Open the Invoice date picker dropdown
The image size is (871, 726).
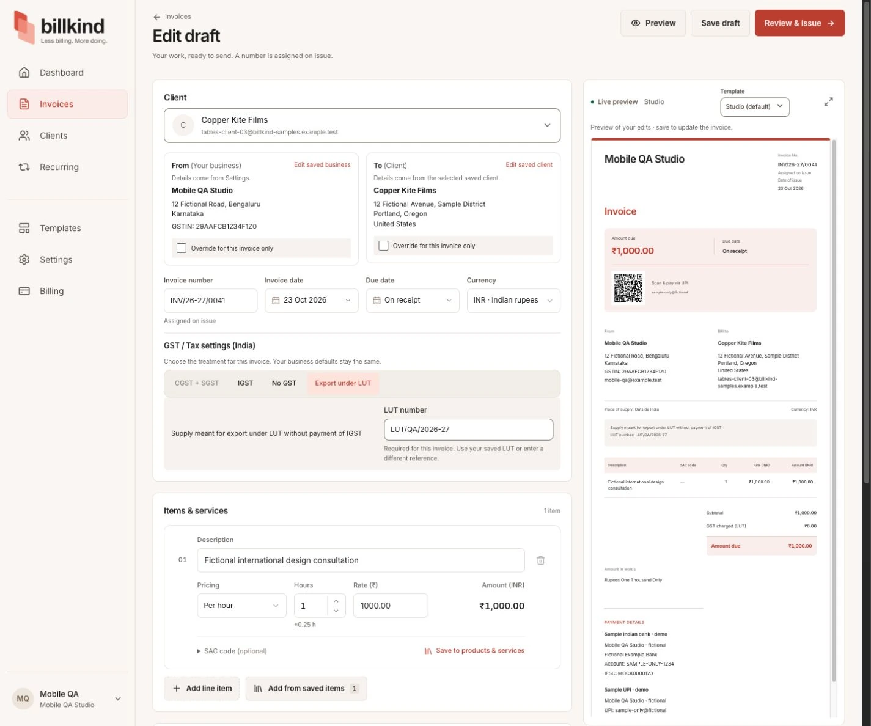(311, 301)
